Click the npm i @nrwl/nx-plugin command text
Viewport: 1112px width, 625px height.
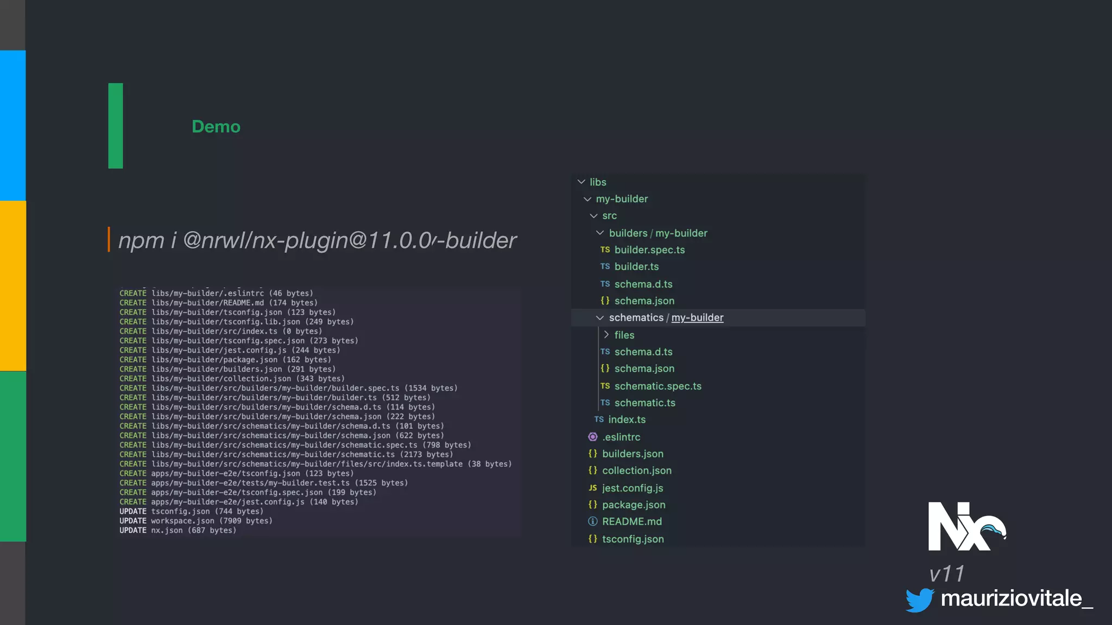pos(317,240)
